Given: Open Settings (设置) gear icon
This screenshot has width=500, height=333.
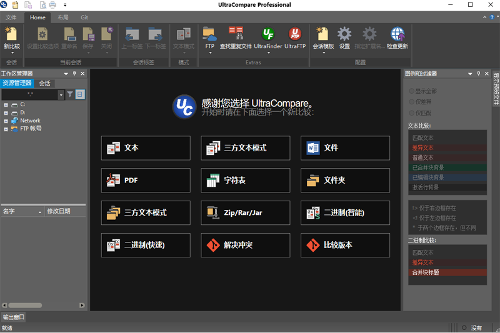Looking at the screenshot, I should pos(344,34).
